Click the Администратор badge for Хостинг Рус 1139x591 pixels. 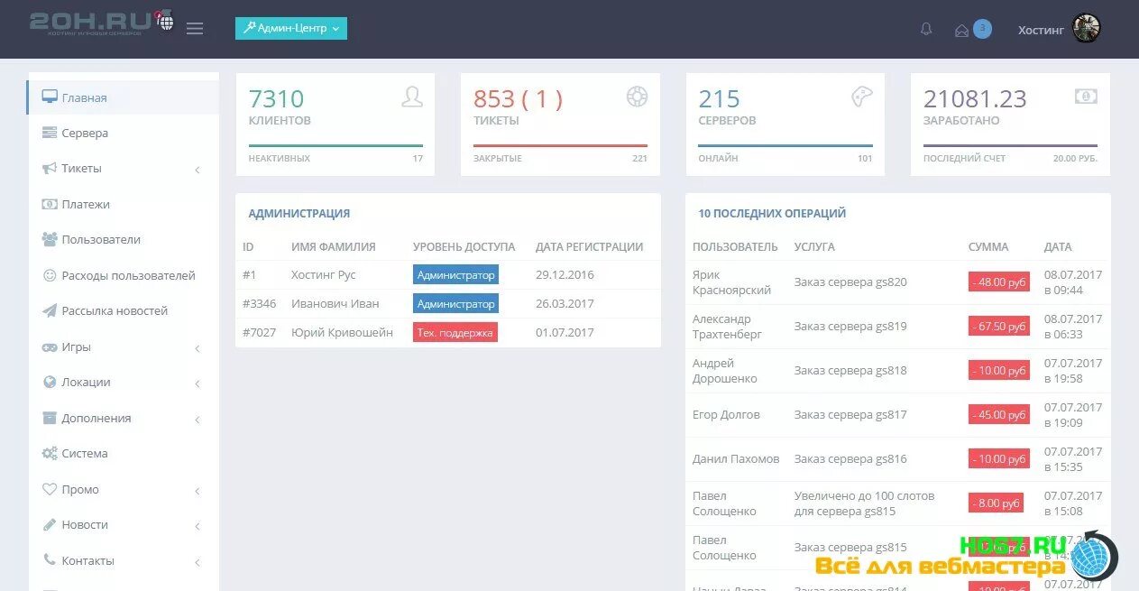coord(455,275)
